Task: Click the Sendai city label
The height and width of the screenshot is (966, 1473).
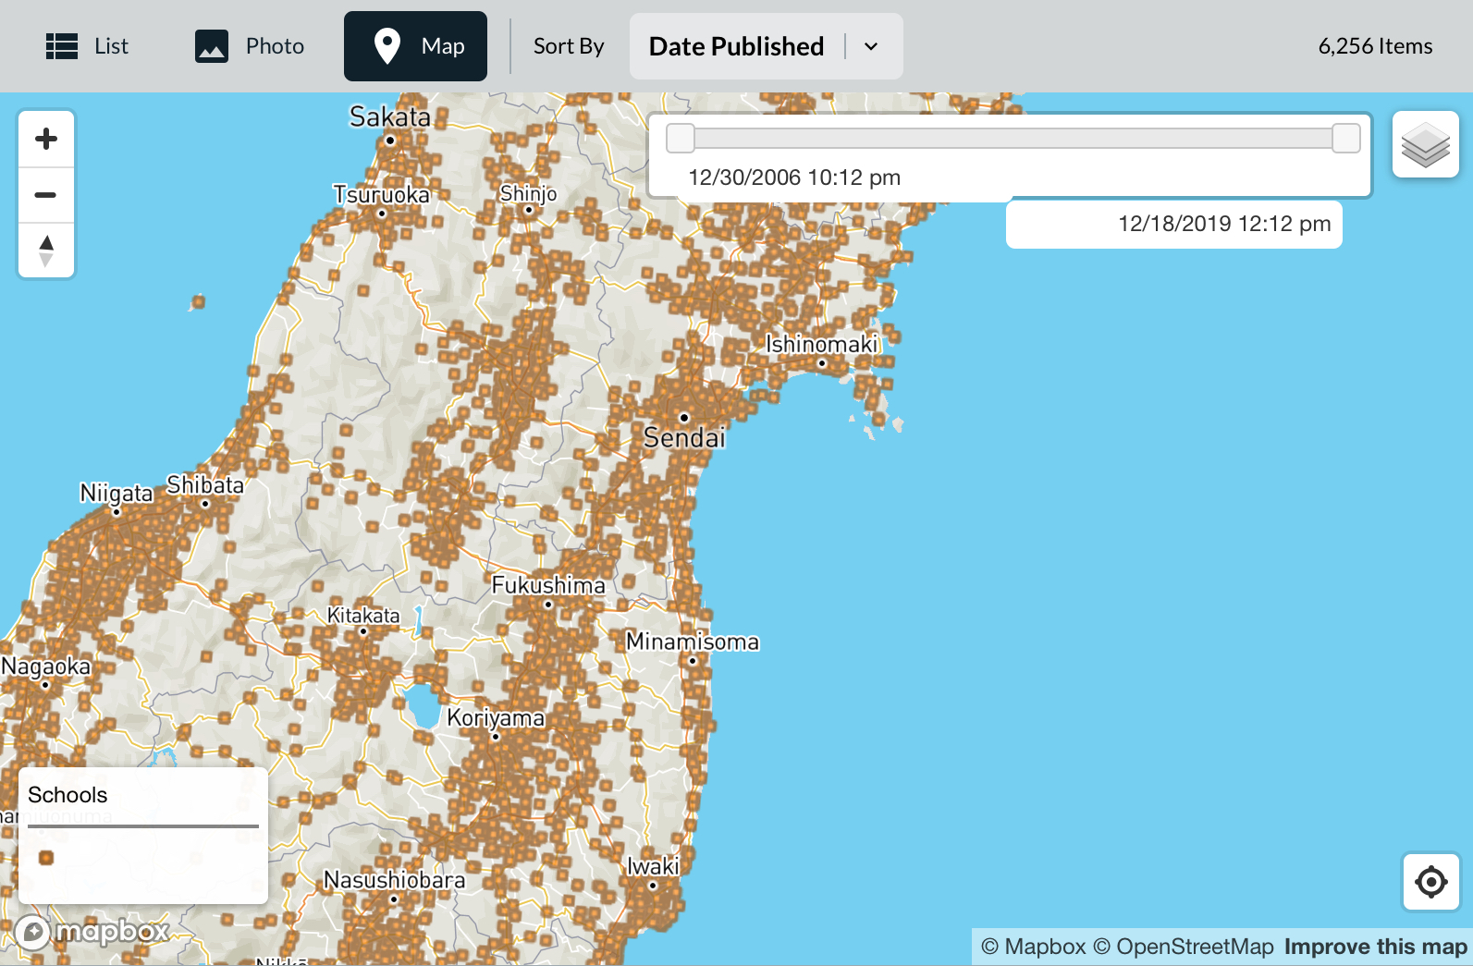Action: (684, 437)
